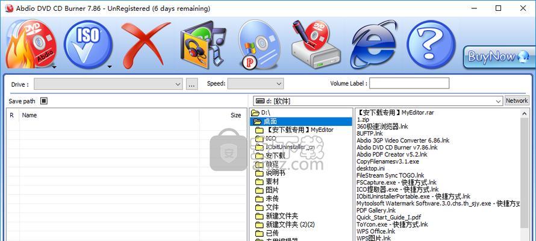Click the ellipsis button next to Drive

click(x=192, y=84)
